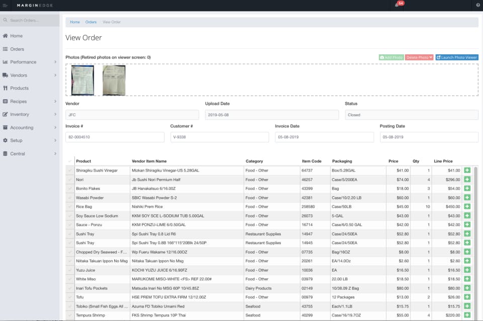Open the Delete Photo dropdown
Screen dimensions: 483x321
coord(419,57)
